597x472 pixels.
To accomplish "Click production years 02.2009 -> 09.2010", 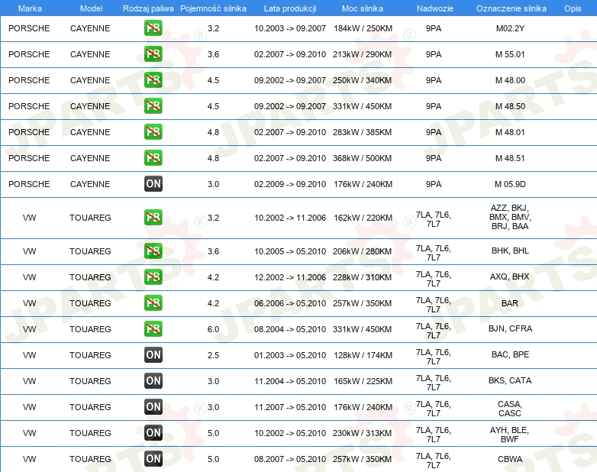I will [290, 184].
